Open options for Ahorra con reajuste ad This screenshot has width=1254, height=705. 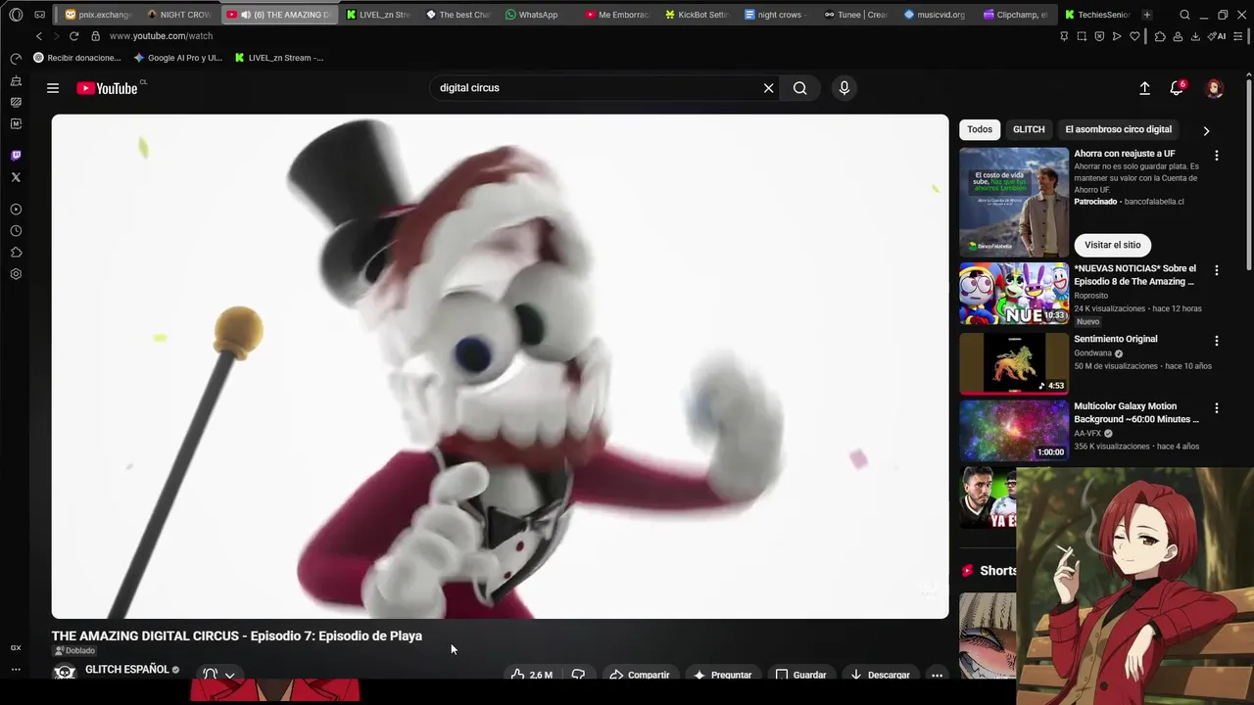pos(1217,156)
